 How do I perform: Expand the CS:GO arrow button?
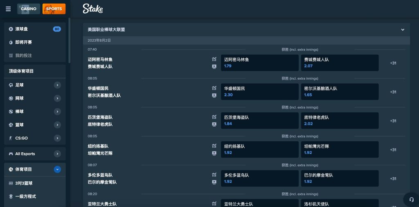point(57,138)
